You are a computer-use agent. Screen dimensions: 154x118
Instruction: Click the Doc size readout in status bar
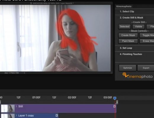click(x=12, y=73)
